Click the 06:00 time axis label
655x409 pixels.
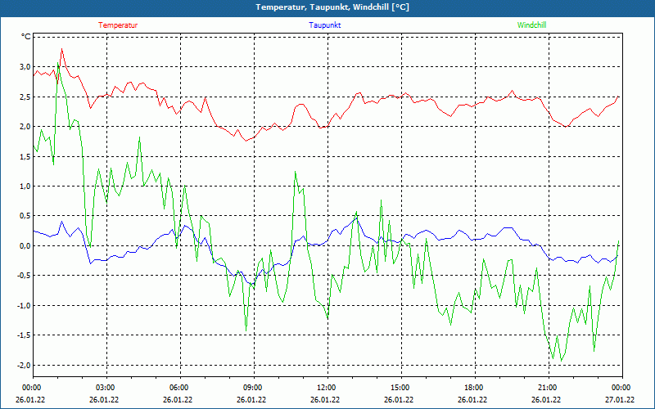(180, 388)
